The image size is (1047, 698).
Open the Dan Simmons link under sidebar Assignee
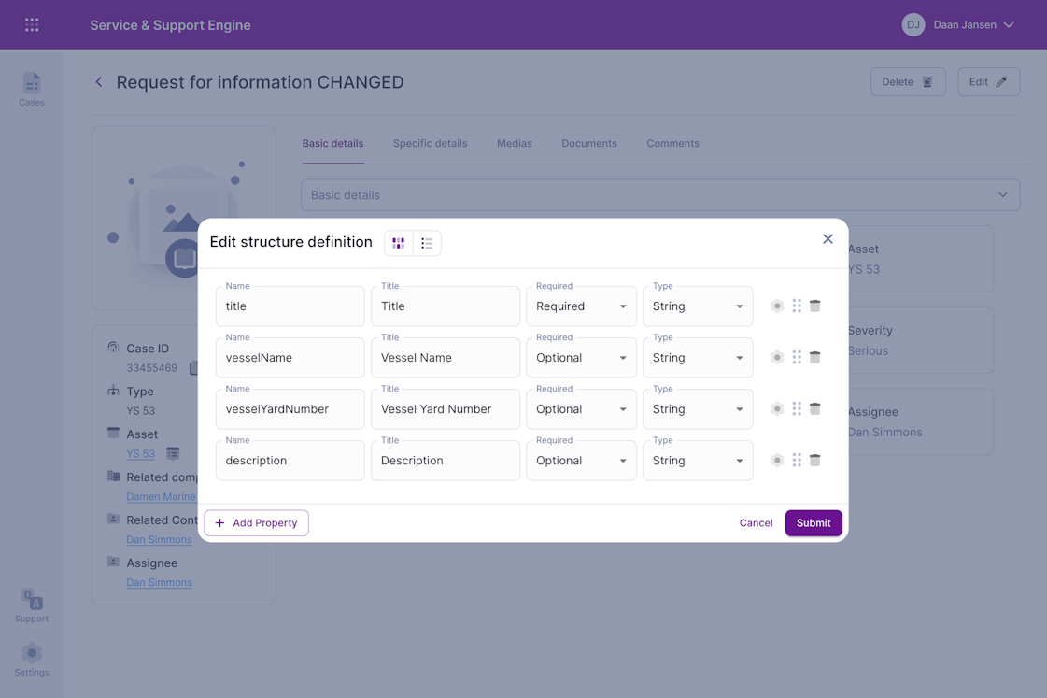[x=159, y=582]
